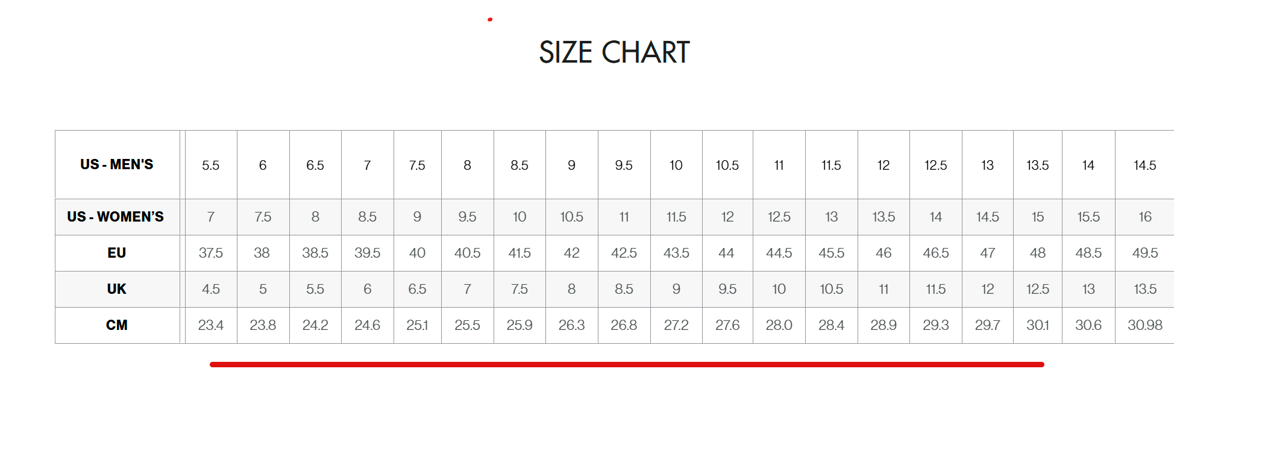Select the 23.4 cell in the CM row
Image resolution: width=1271 pixels, height=463 pixels.
(x=211, y=325)
